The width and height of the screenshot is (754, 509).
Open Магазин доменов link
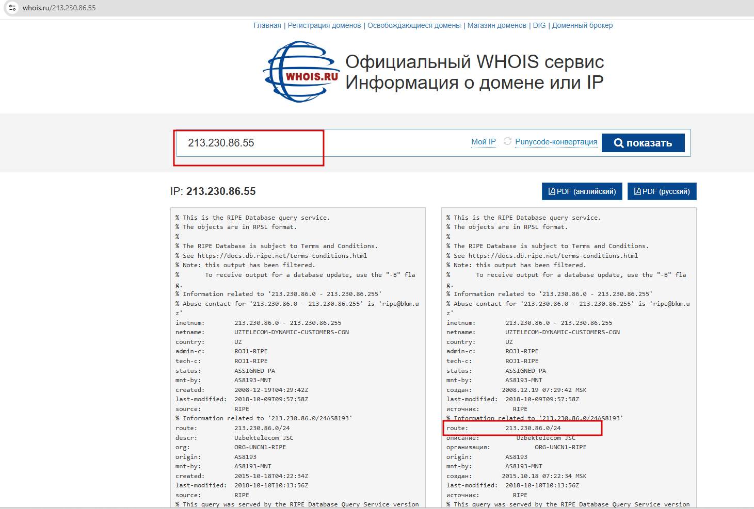coord(496,25)
